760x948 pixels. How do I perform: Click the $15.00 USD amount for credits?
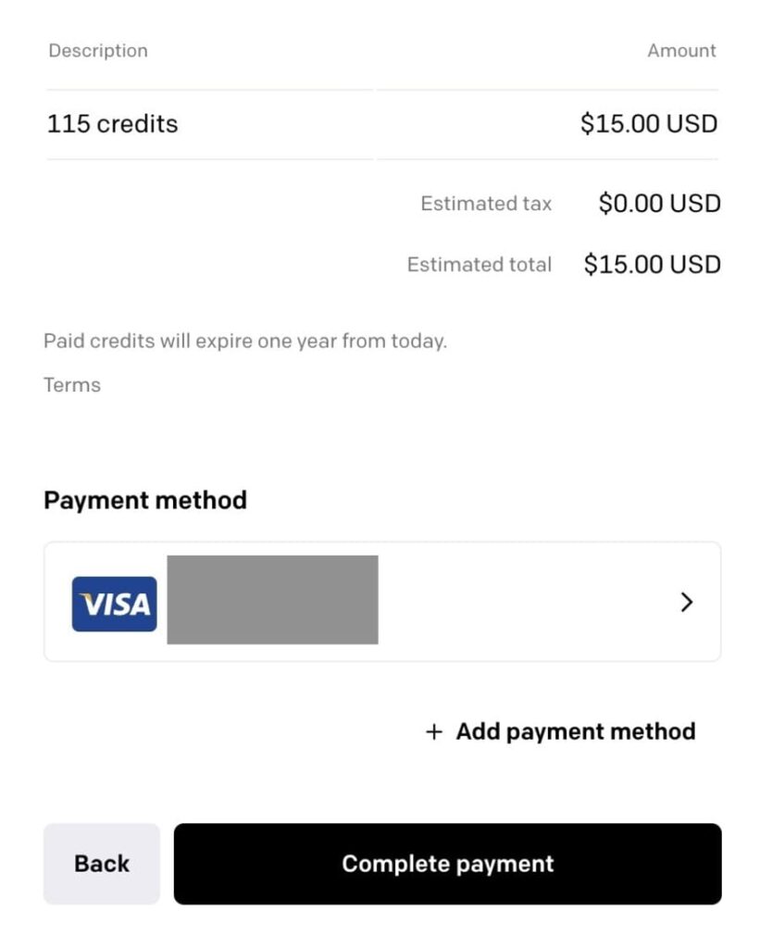(x=649, y=124)
